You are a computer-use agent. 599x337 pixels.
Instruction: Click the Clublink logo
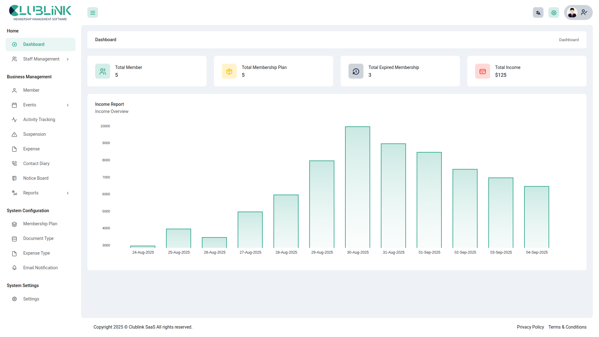(40, 12)
